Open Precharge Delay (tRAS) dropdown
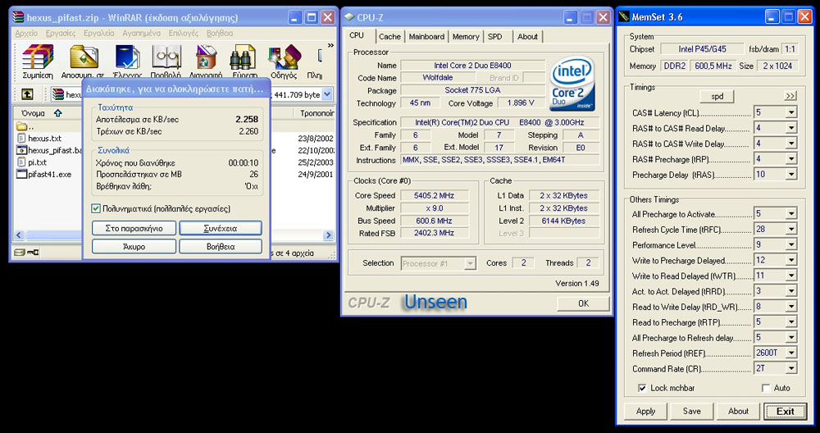Image resolution: width=820 pixels, height=433 pixels. (791, 174)
